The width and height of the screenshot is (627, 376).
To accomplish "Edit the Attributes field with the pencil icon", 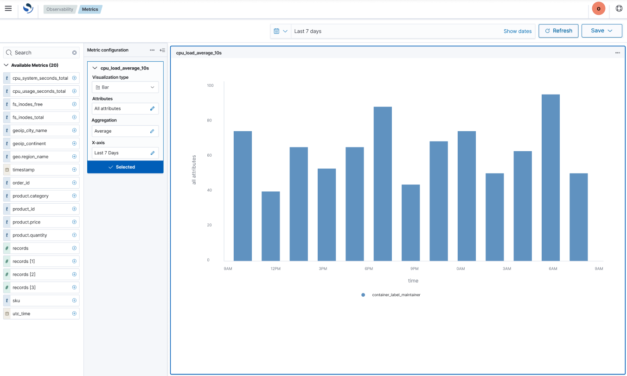I will (152, 108).
